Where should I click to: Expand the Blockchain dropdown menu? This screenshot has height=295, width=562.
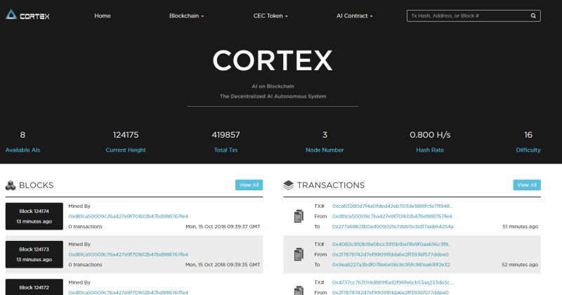[186, 15]
